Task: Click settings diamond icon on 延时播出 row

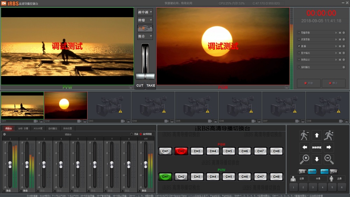Action: (344, 67)
